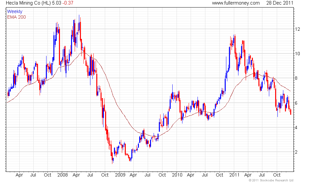Click the Apr label right after 2008
Screen dimensions: 321x183
76,175
